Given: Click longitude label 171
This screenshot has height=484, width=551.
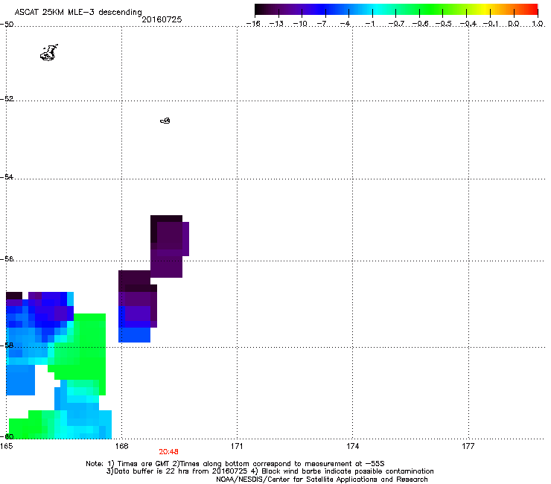Looking at the screenshot, I should pyautogui.click(x=237, y=446).
